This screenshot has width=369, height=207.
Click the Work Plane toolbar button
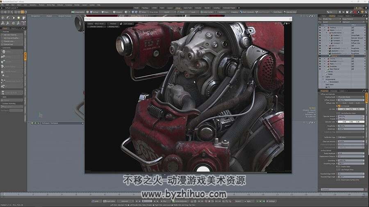coord(276,12)
